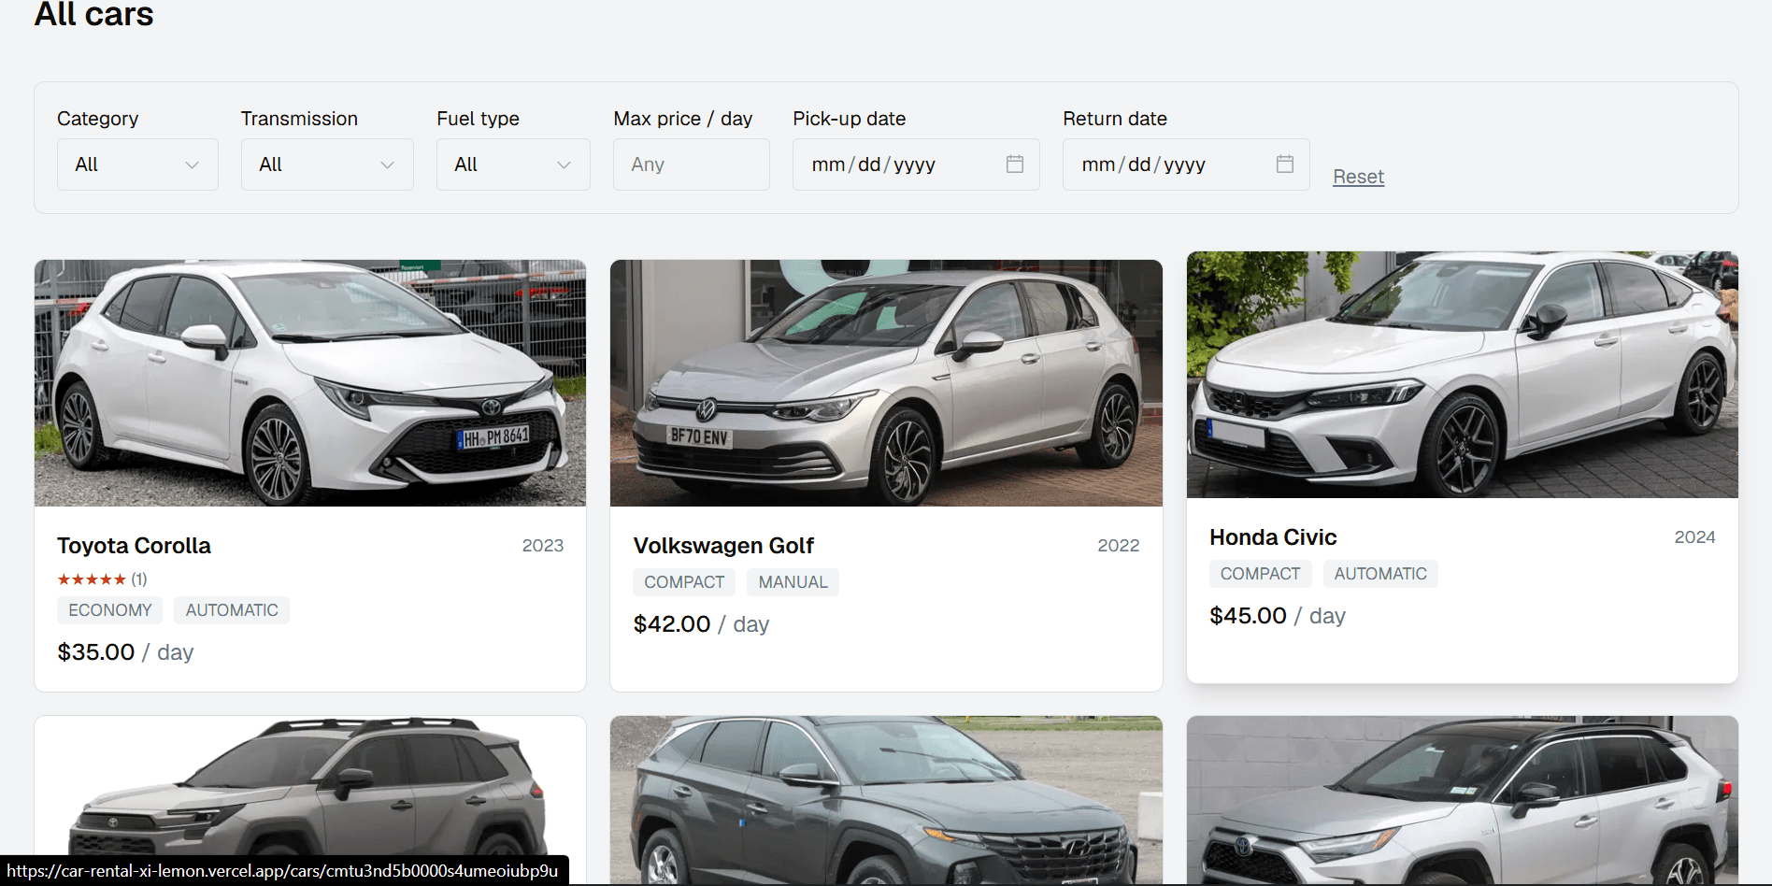The height and width of the screenshot is (886, 1772).
Task: Open the Honda Civic photo
Action: [x=1463, y=375]
